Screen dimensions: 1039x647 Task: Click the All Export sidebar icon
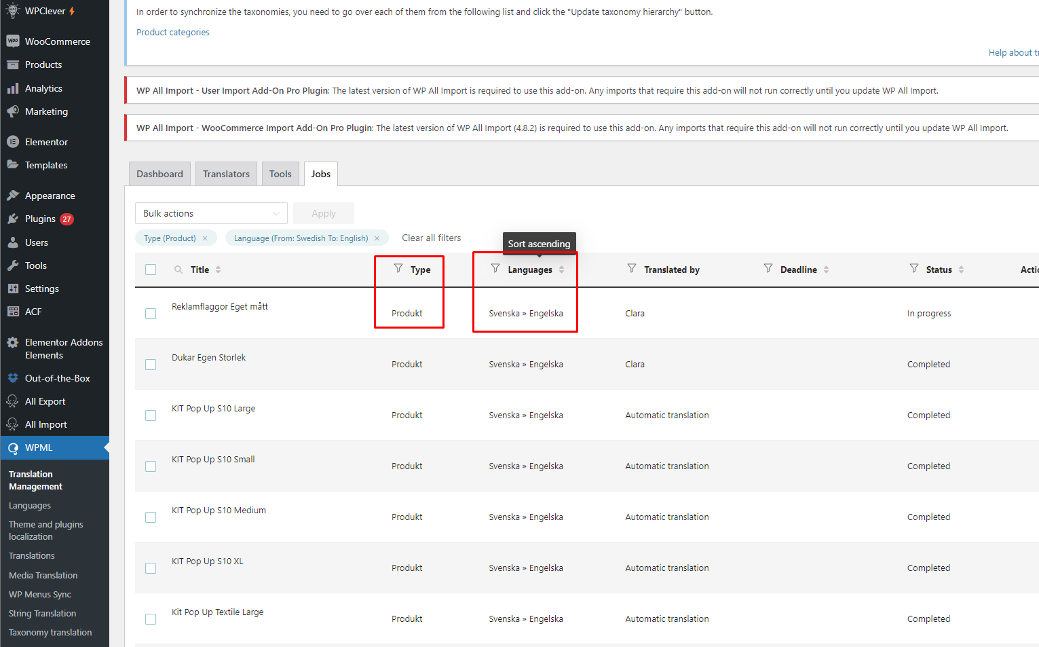(13, 401)
